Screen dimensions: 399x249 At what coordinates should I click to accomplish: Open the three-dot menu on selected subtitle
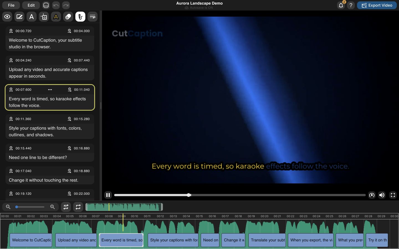click(x=50, y=90)
